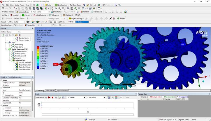211x121 pixels.
Task: Click the Show Vertices icon
Action: point(3,12)
